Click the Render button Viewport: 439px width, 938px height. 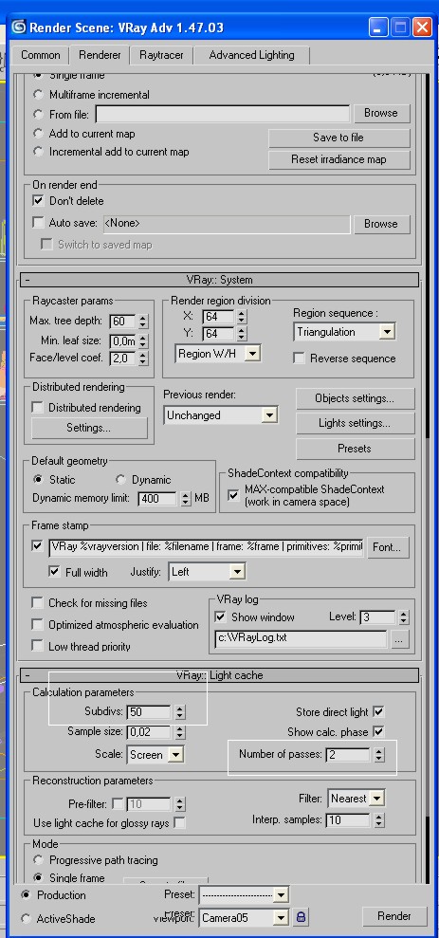394,916
